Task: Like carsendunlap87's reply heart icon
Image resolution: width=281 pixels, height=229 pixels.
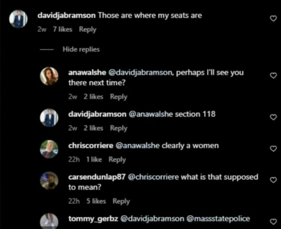Action: [x=273, y=180]
